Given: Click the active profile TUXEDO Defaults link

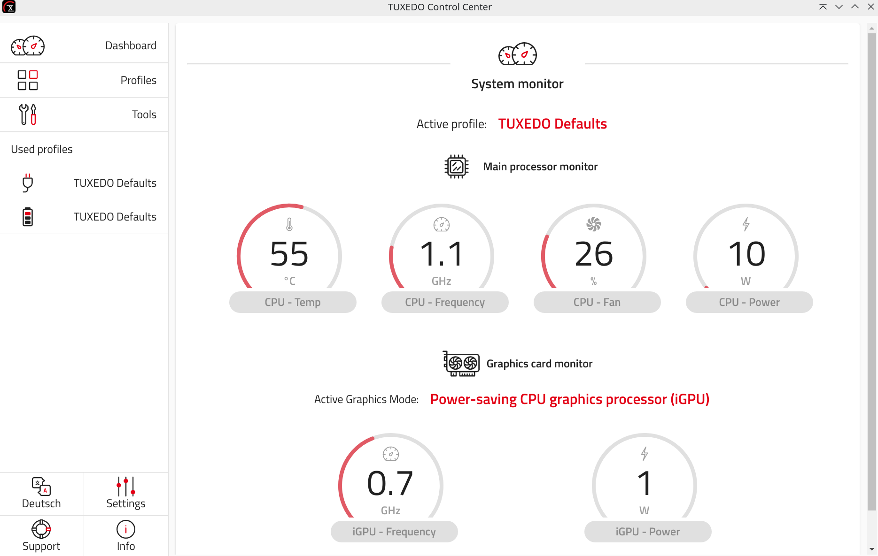Looking at the screenshot, I should click(552, 124).
